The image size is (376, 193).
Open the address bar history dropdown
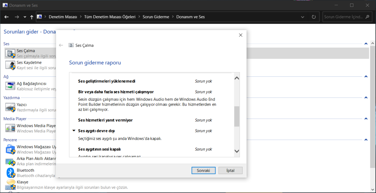coord(303,17)
